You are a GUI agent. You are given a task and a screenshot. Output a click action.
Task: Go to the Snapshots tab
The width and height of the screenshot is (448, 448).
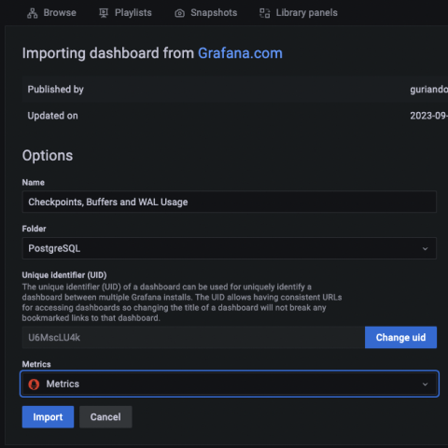[206, 13]
